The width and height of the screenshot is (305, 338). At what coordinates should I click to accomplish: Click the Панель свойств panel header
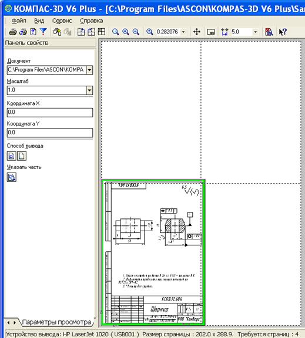[50, 43]
